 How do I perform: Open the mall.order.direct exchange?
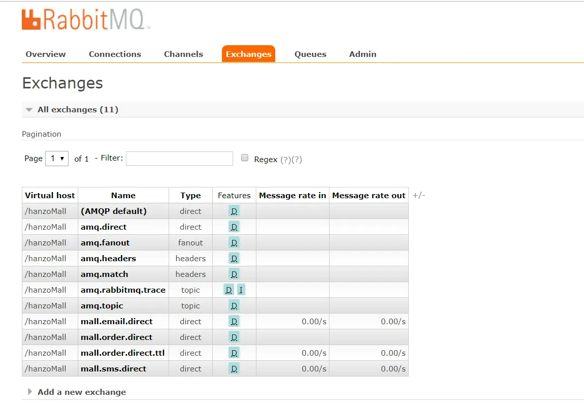pos(117,337)
